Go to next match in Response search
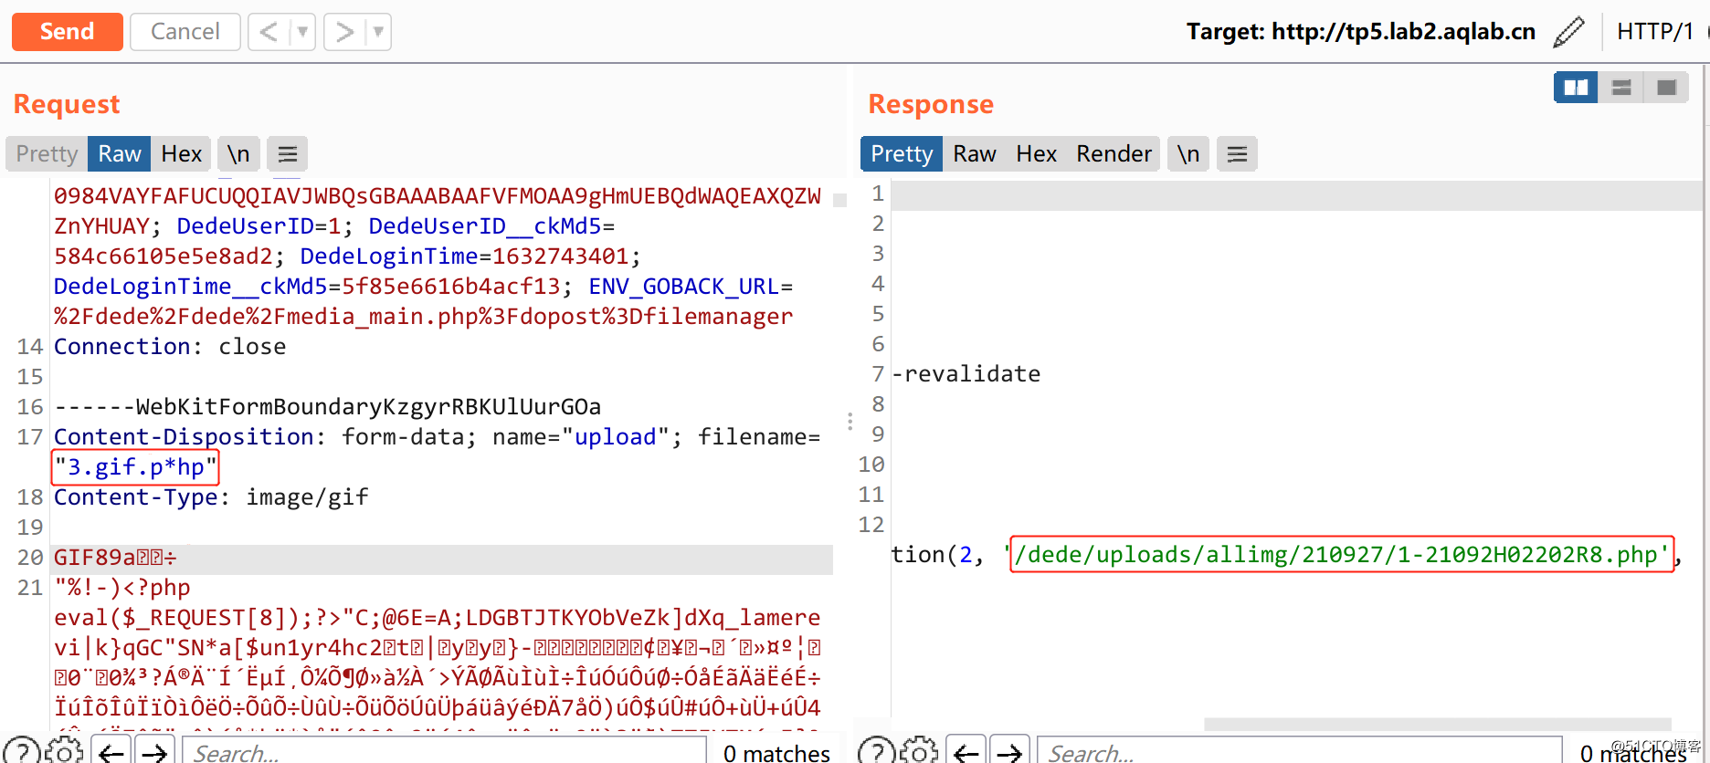 coord(1008,753)
